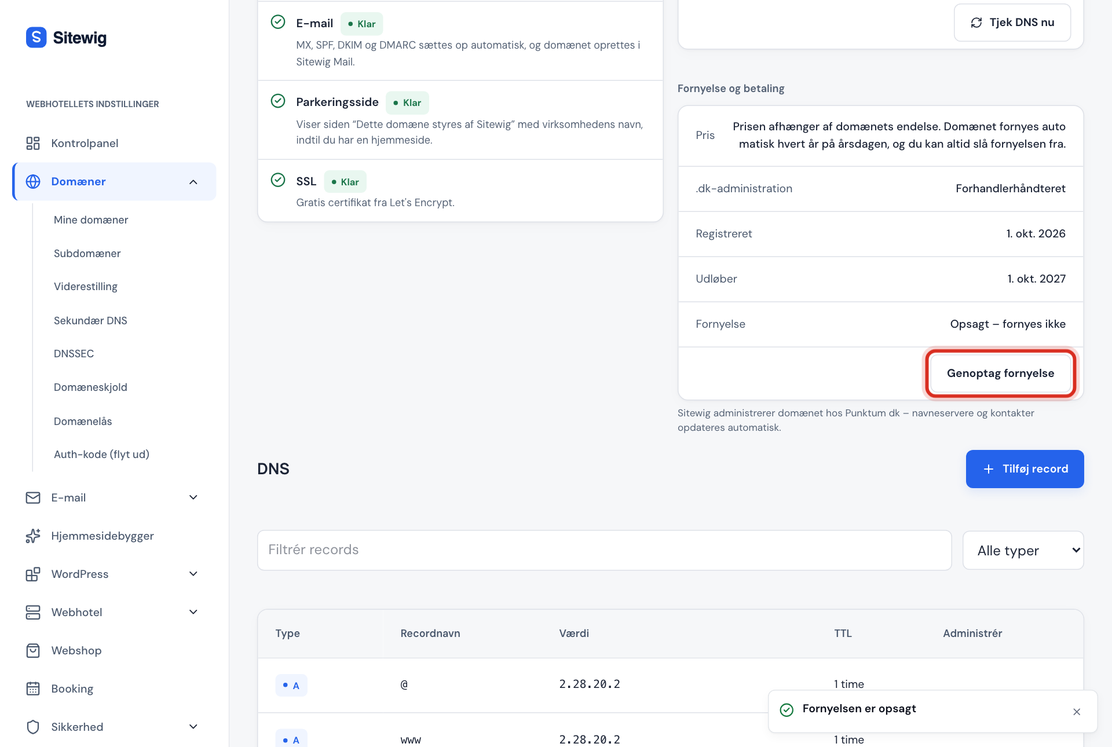The height and width of the screenshot is (747, 1112).
Task: Click the E-mail check status icon
Action: (278, 22)
